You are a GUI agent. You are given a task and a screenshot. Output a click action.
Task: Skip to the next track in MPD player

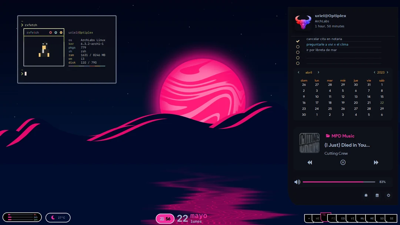click(x=376, y=162)
